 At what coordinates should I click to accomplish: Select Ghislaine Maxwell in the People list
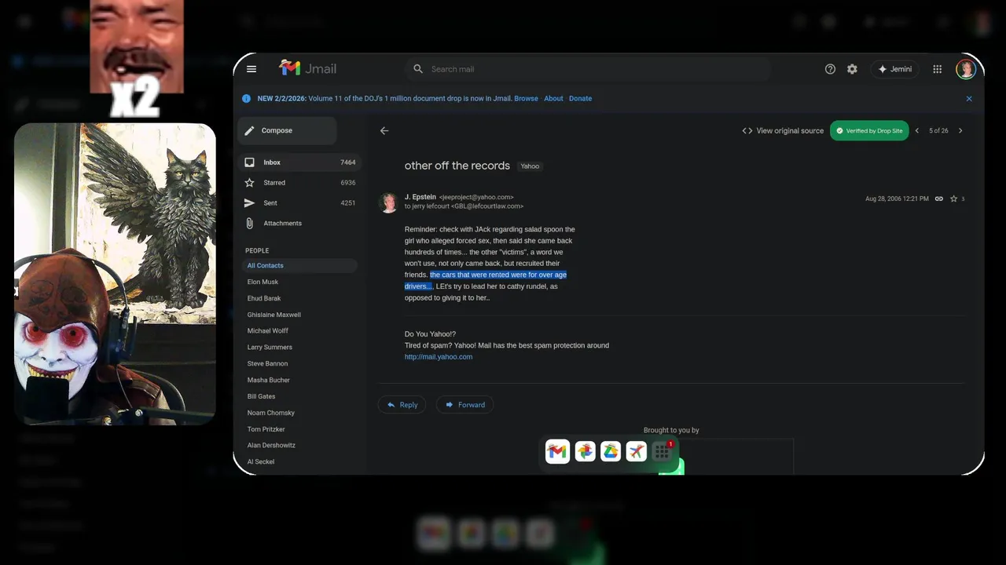[274, 315]
